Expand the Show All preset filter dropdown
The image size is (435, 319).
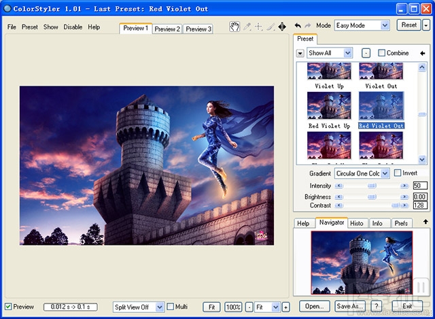pyautogui.click(x=329, y=53)
